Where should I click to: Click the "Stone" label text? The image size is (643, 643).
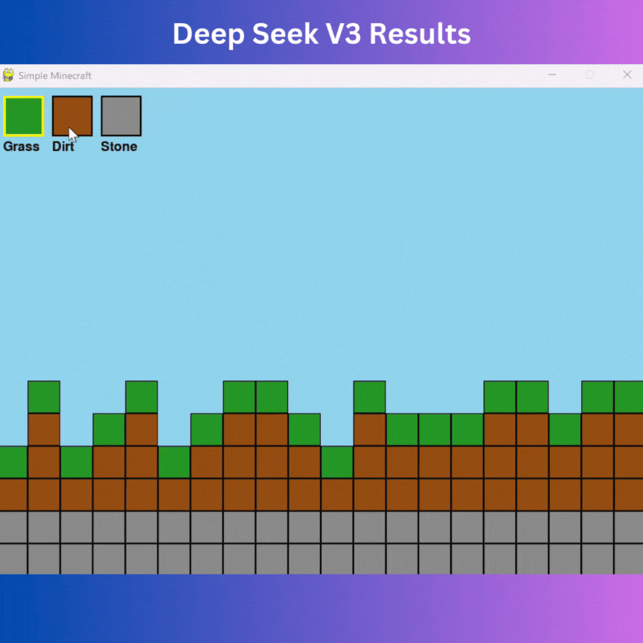pos(119,147)
